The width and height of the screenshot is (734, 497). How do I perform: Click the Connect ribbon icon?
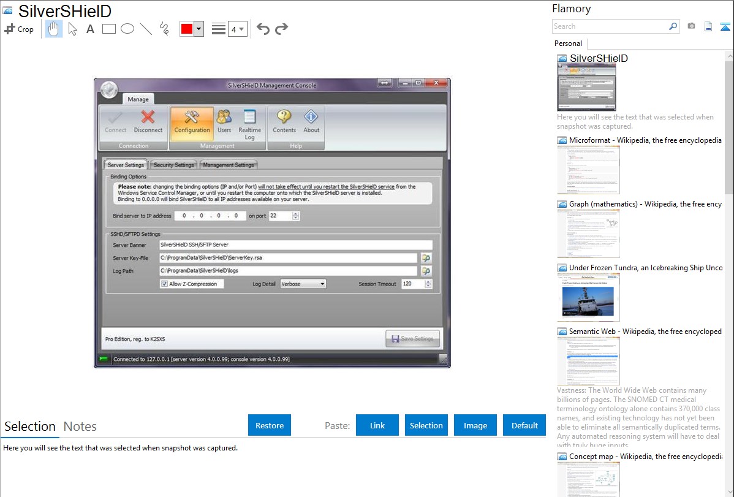[x=115, y=121]
